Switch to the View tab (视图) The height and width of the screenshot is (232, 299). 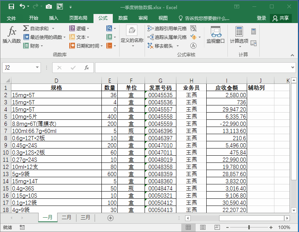(x=163, y=18)
